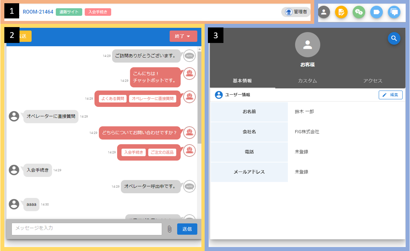Click the blue tag label icon

pyautogui.click(x=376, y=12)
